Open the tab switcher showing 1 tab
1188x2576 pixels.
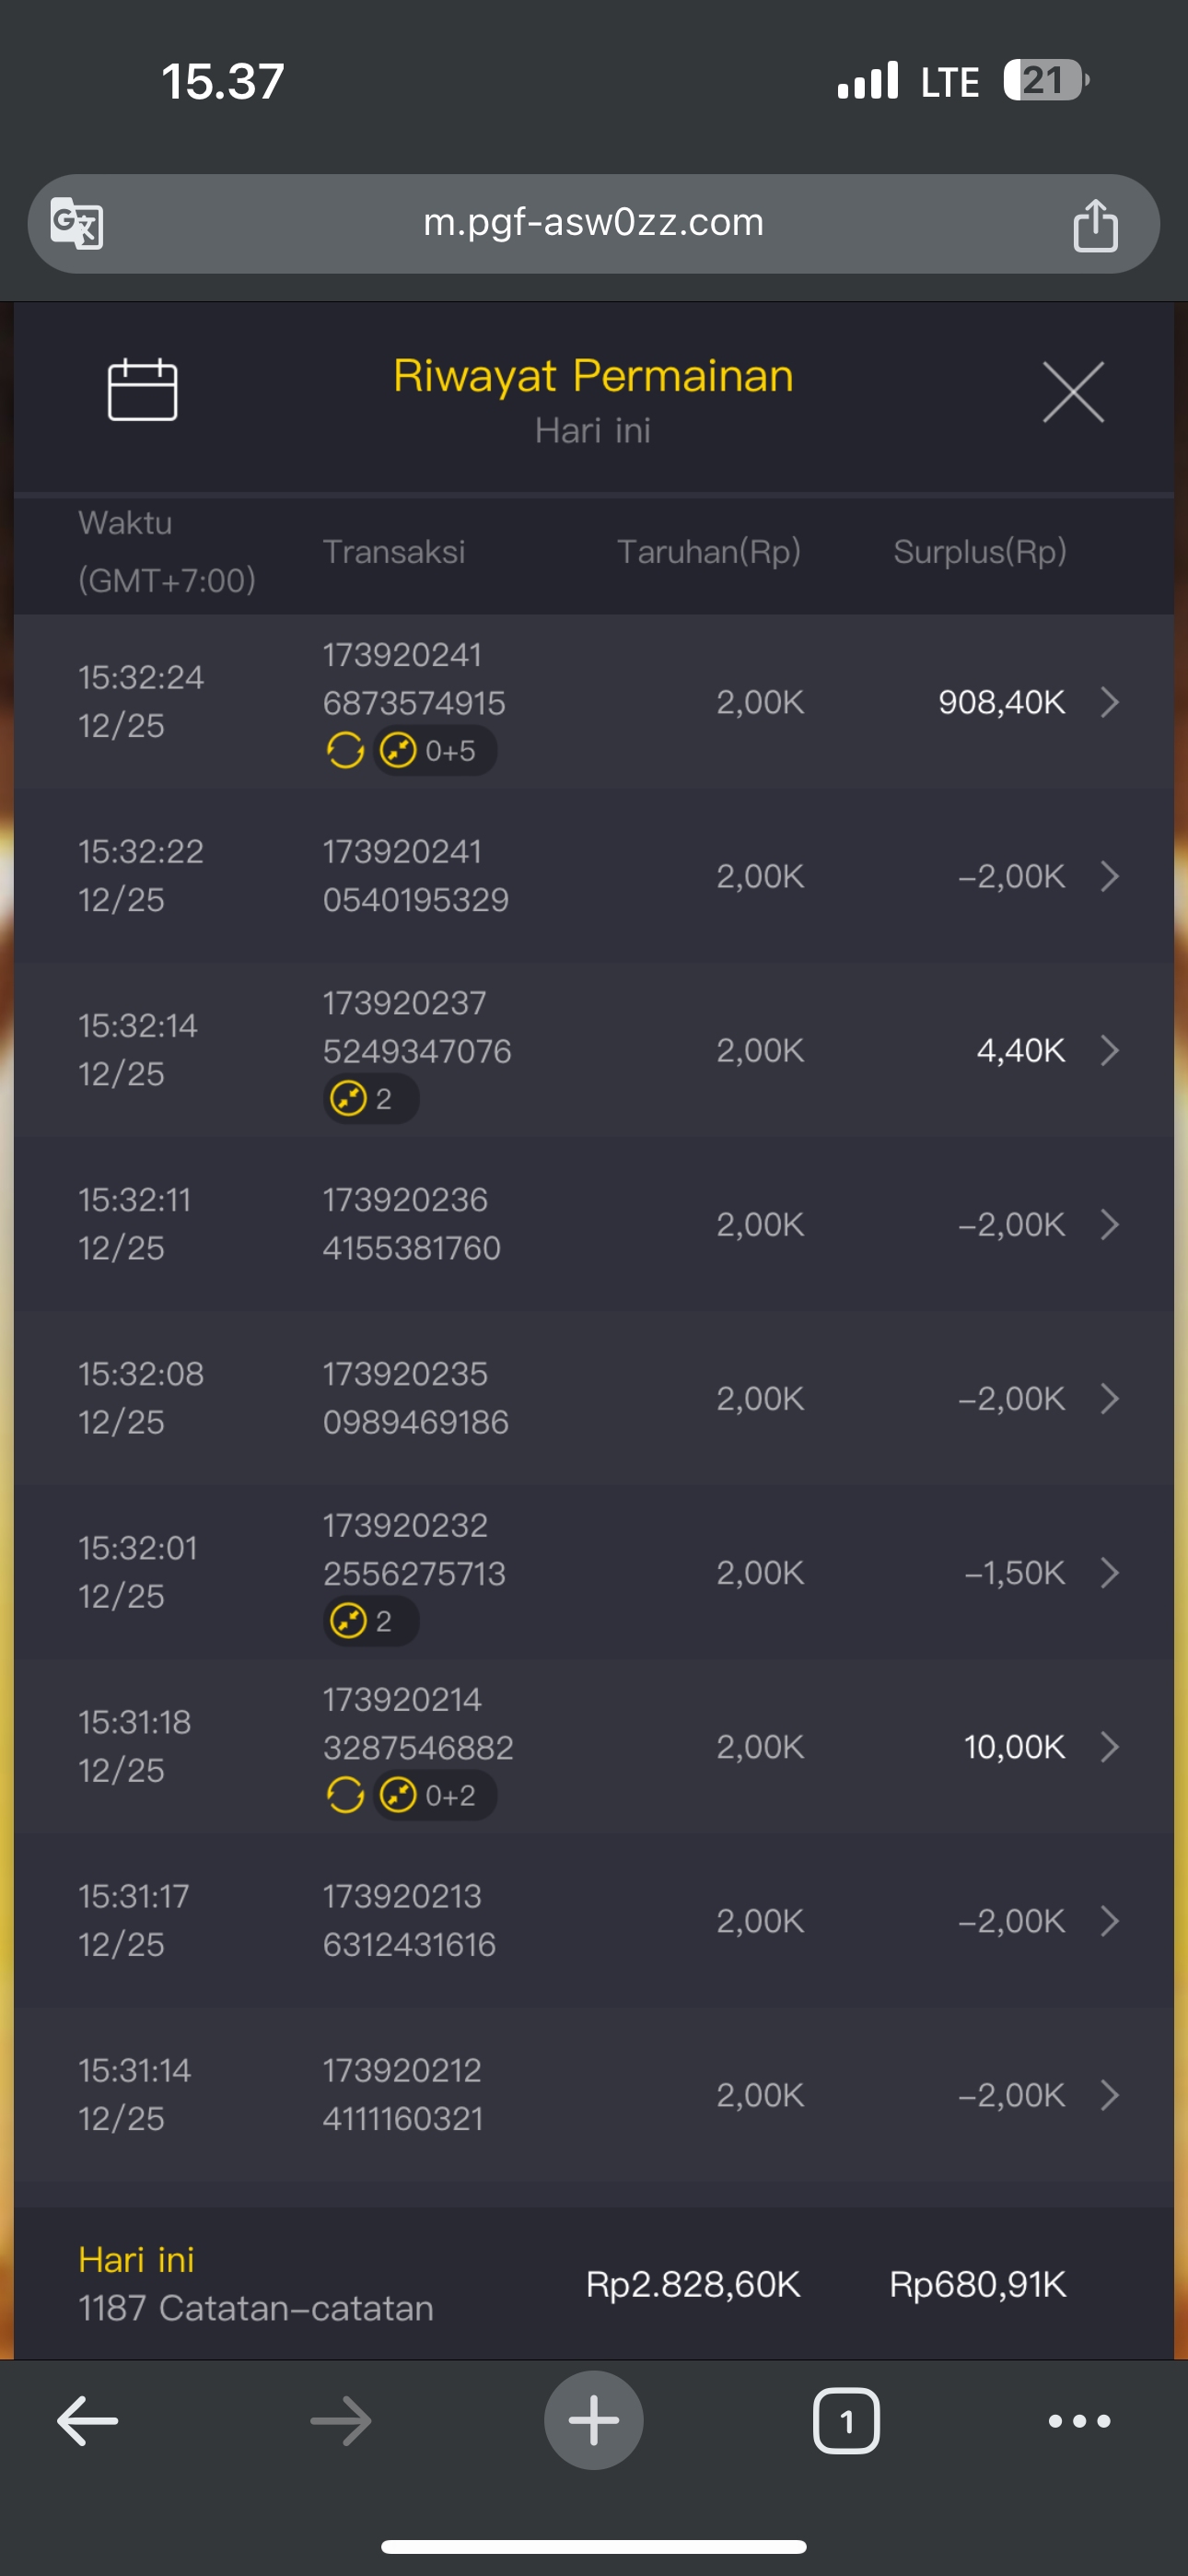[846, 2421]
